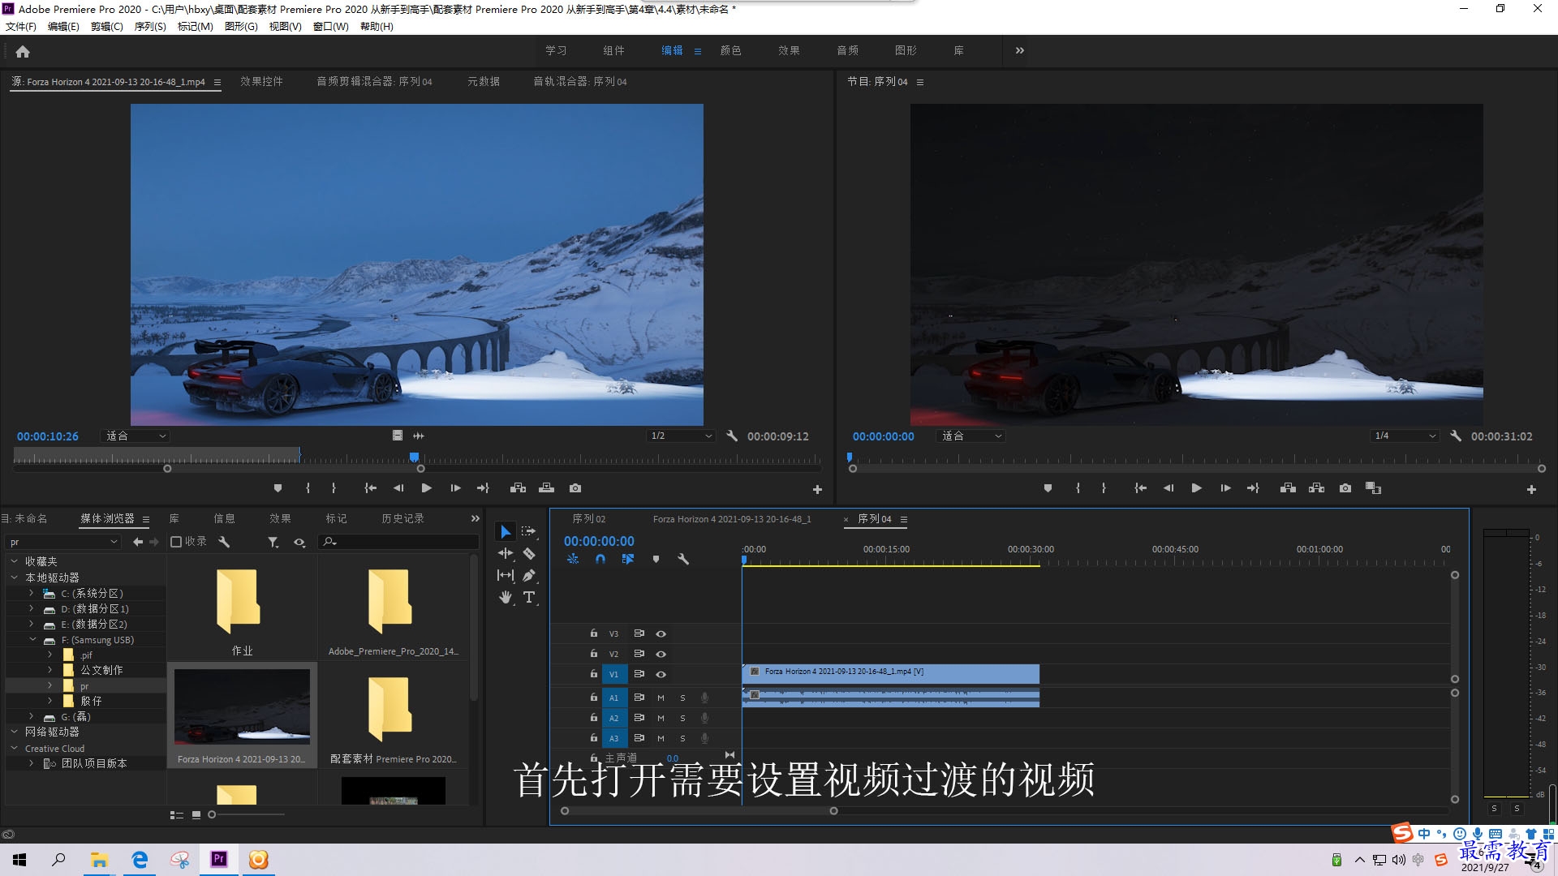1558x876 pixels.
Task: Switch Media Browser to list view
Action: tap(176, 815)
